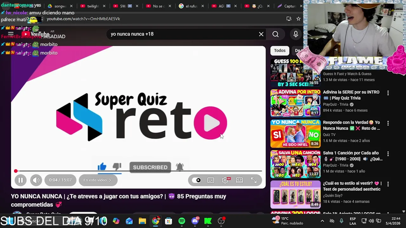Open the 'Adivina por Intro' video thumbnail
The image size is (406, 228).
295,103
